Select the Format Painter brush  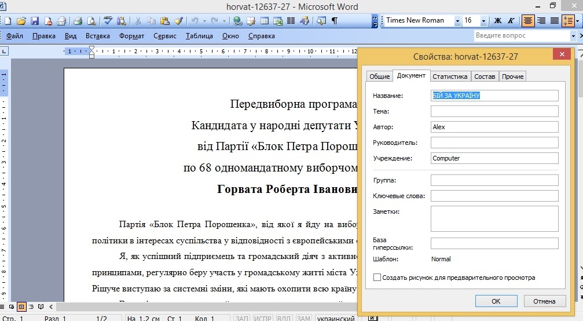(x=178, y=21)
